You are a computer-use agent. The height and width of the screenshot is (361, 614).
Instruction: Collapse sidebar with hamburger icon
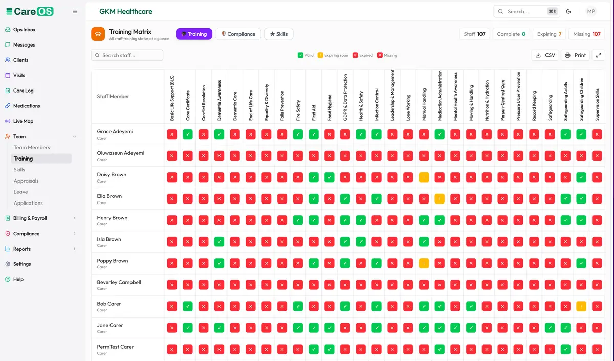(x=75, y=11)
